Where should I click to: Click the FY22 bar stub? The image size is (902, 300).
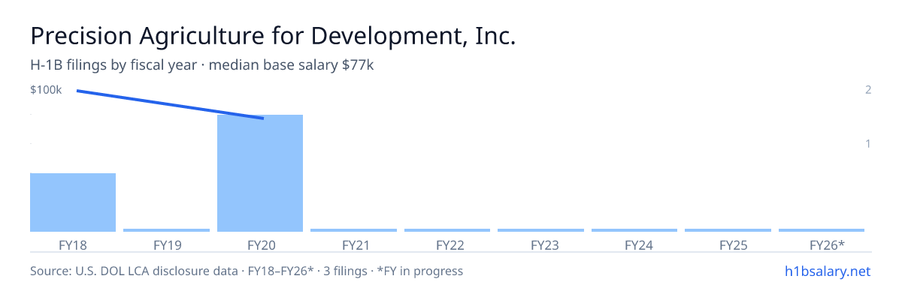tap(447, 230)
